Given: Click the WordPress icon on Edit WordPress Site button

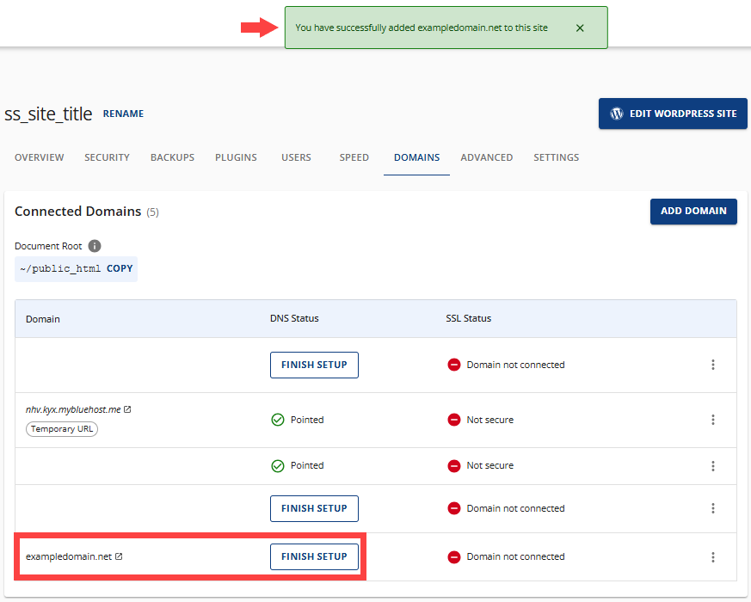Looking at the screenshot, I should tap(616, 113).
